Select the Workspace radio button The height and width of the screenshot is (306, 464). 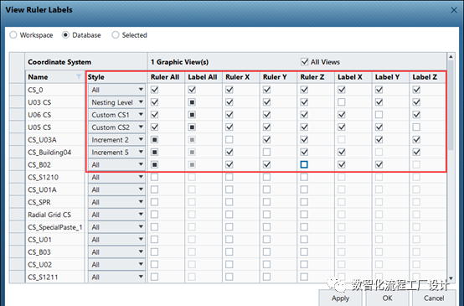(x=13, y=35)
